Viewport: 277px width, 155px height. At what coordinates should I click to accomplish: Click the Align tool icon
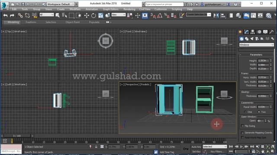click(223, 15)
